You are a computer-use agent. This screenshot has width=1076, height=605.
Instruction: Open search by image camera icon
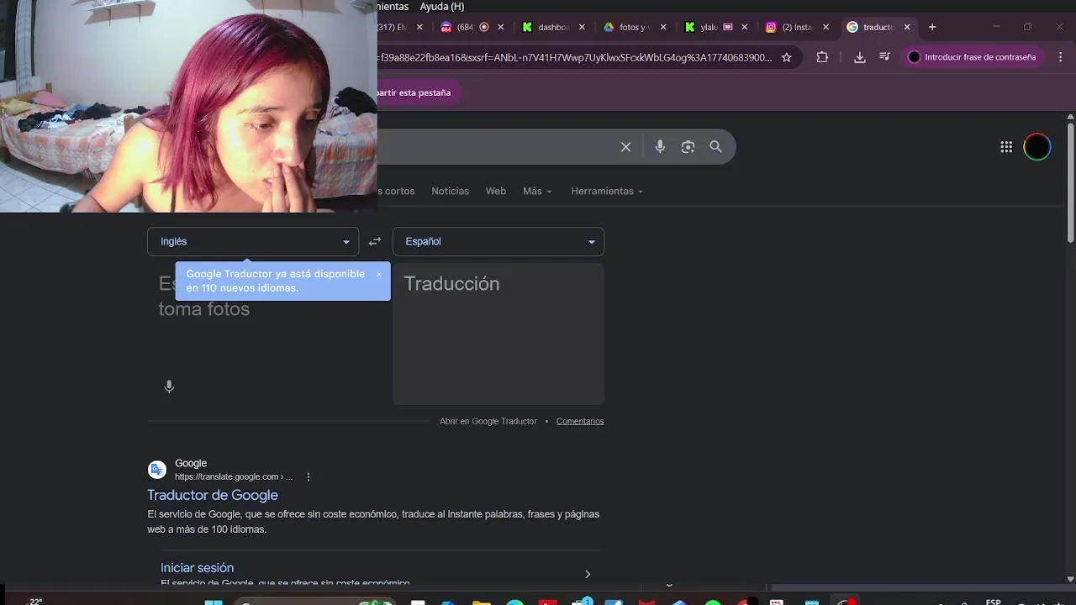point(688,147)
